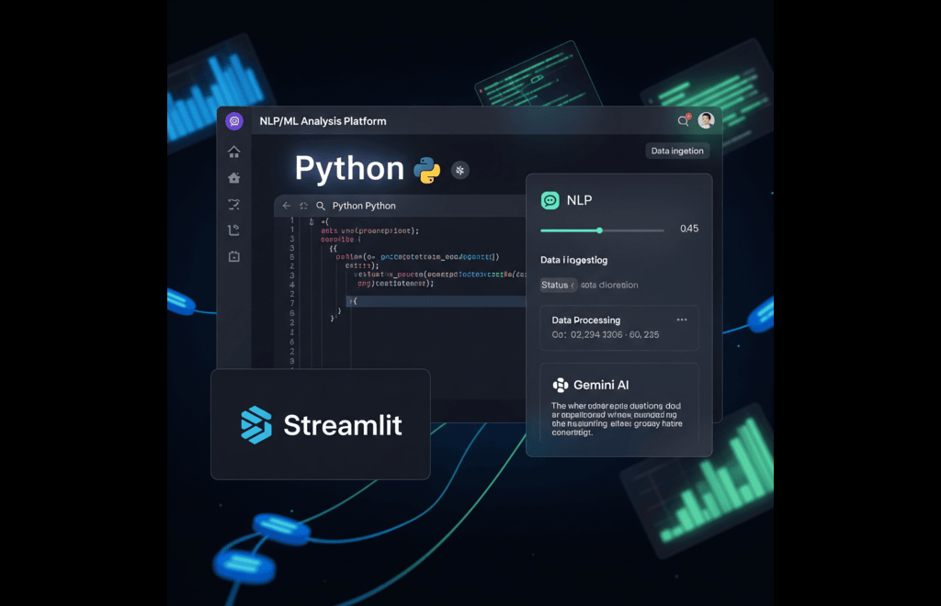Adjust the NLP slider set to 0.45
941x606 pixels.
600,230
